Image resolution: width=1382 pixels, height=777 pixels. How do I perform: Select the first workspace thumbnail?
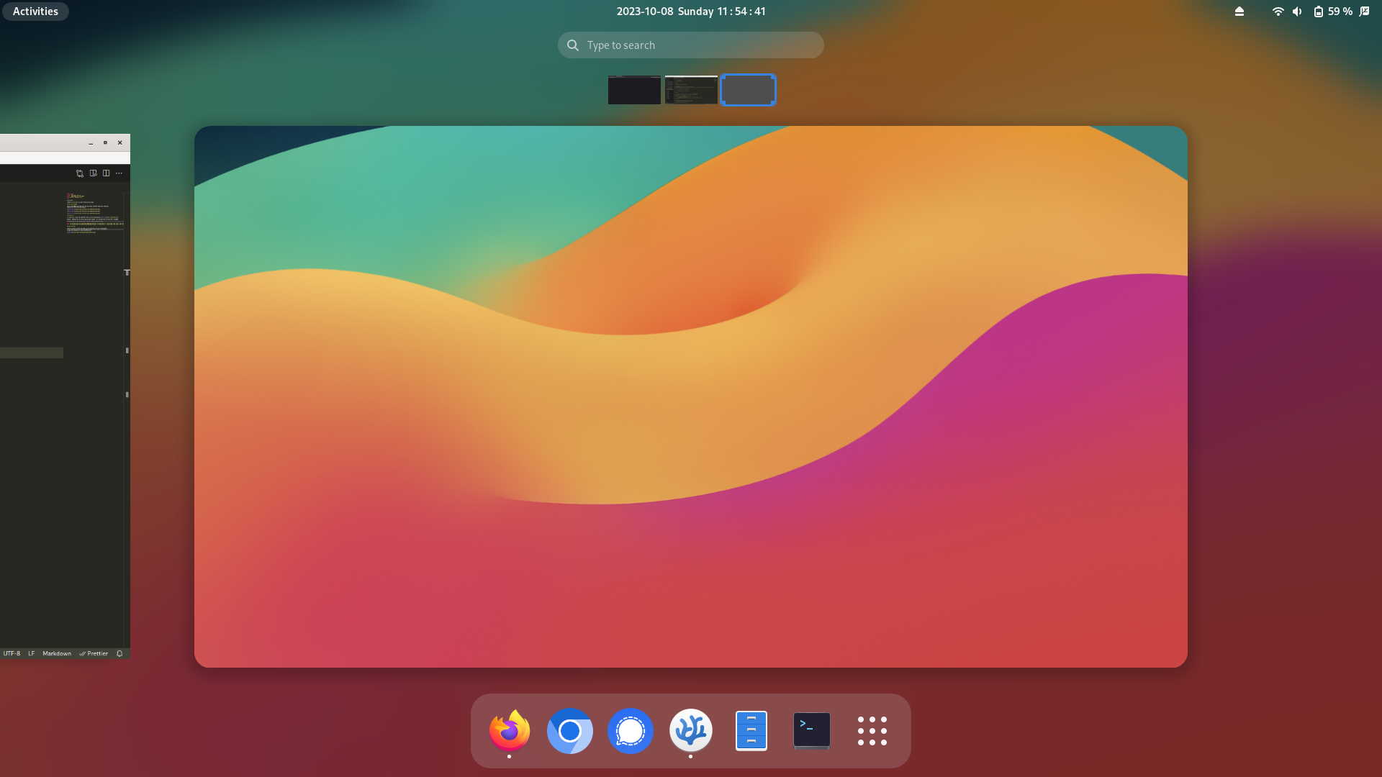pos(633,89)
